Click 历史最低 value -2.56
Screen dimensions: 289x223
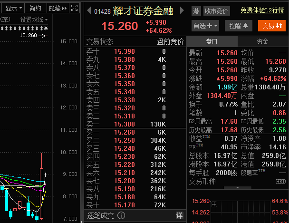pyautogui.click(x=279, y=130)
